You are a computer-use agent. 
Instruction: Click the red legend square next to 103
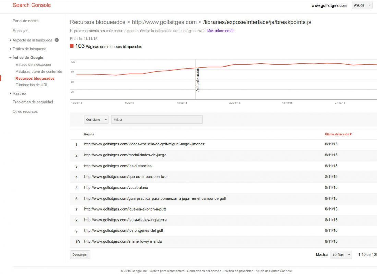[x=72, y=46]
